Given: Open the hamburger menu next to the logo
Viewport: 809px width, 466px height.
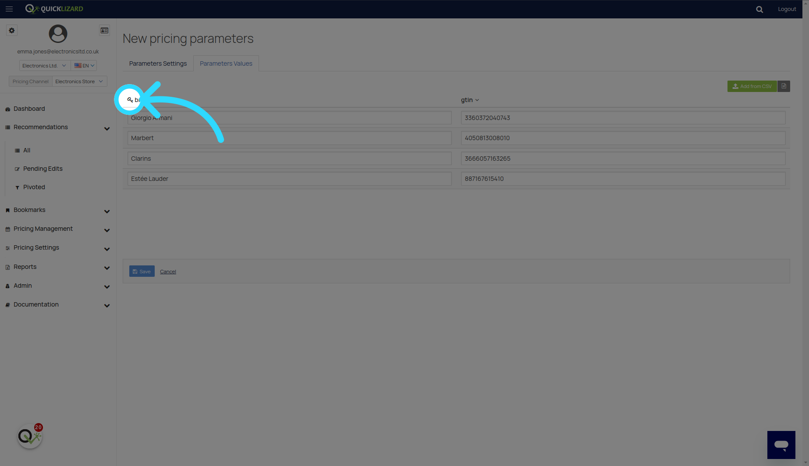Looking at the screenshot, I should click(x=9, y=9).
